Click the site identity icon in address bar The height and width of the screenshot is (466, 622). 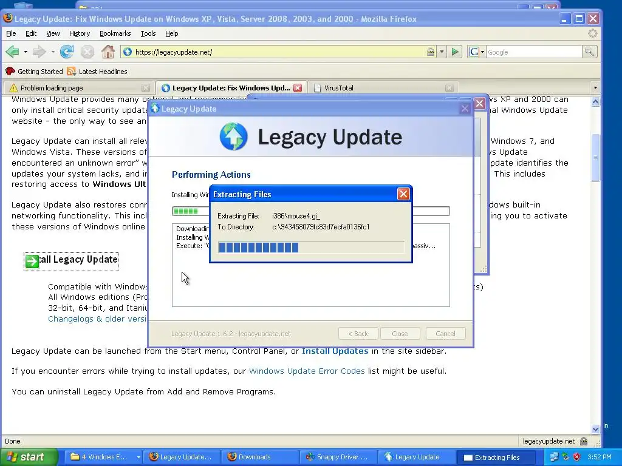[128, 52]
